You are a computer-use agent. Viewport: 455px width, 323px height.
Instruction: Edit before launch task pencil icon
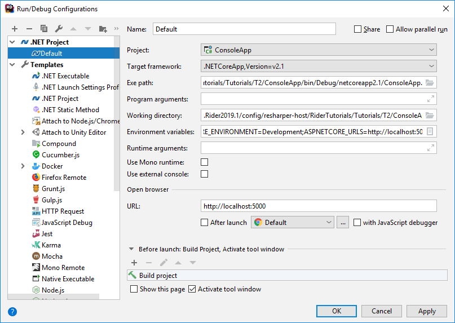(164, 263)
